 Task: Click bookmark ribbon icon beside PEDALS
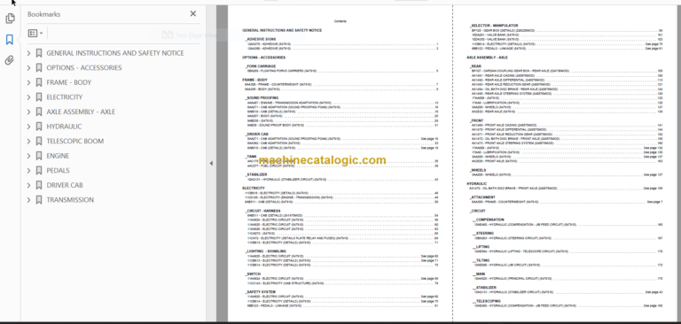[x=39, y=171]
